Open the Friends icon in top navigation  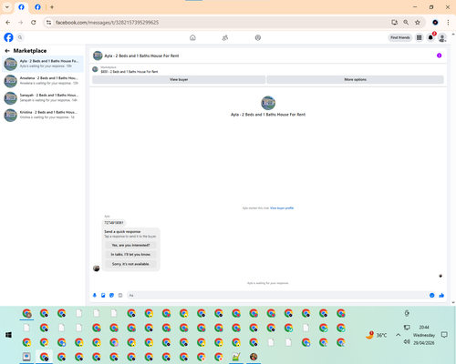[225, 37]
